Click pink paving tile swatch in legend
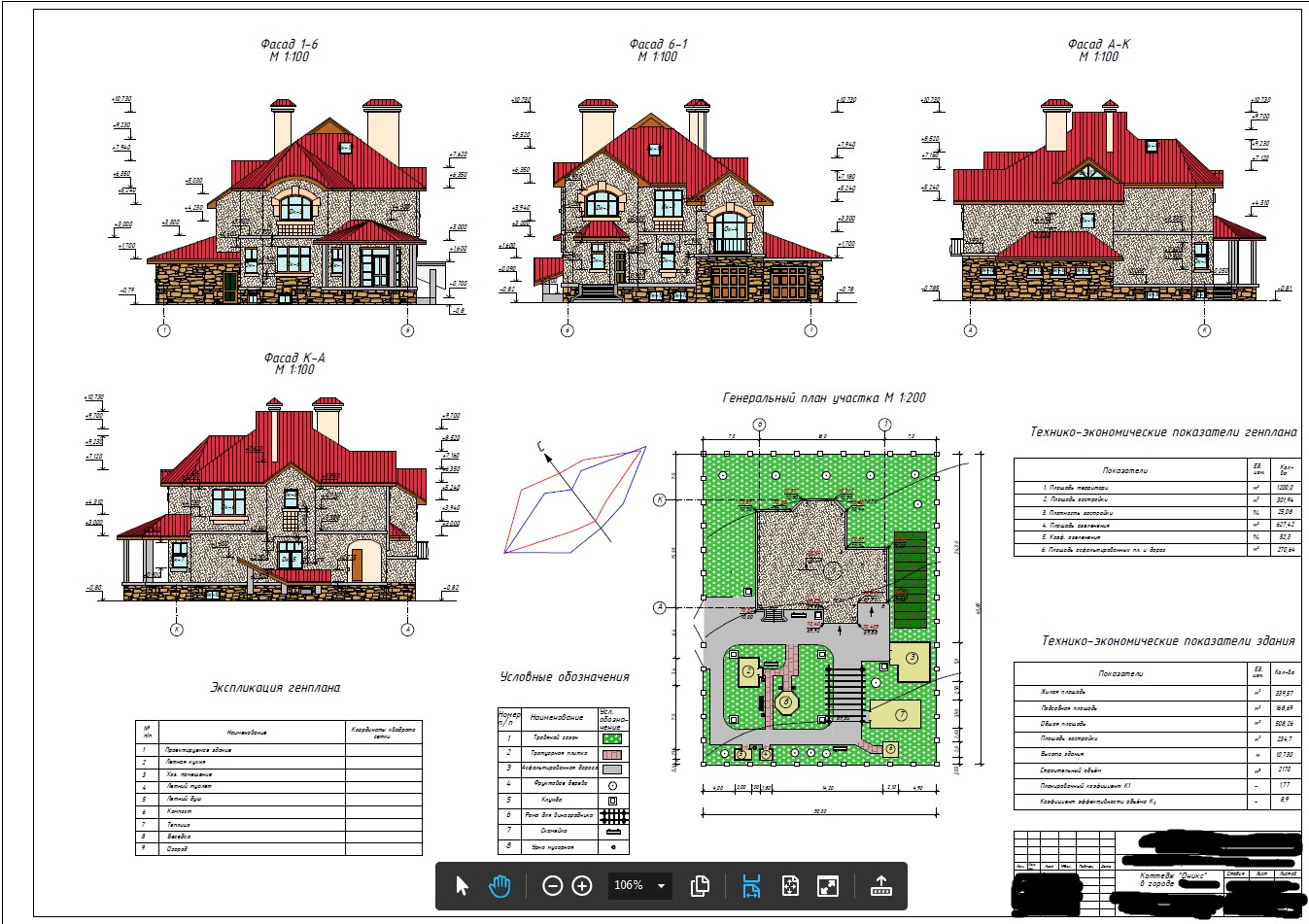The width and height of the screenshot is (1309, 924). coord(612,754)
